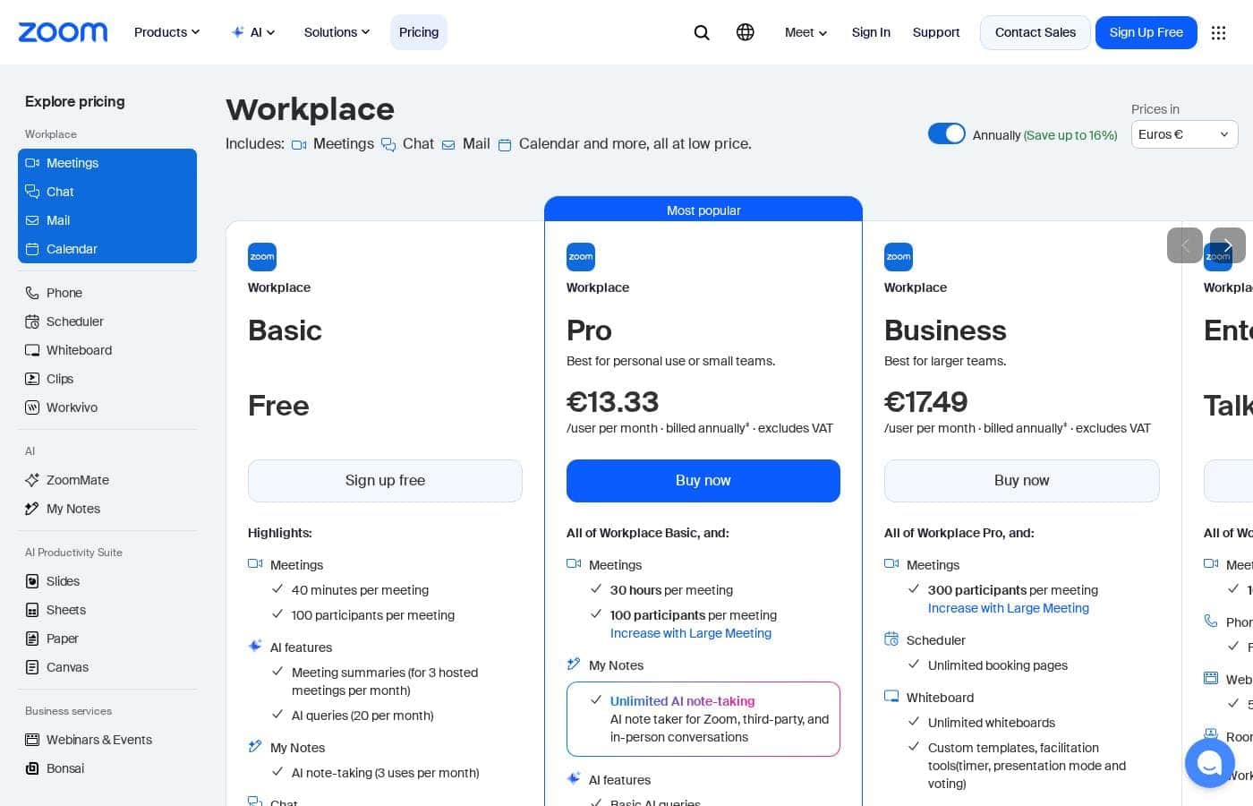Click the Zoom logo on Basic plan card

coord(262,257)
